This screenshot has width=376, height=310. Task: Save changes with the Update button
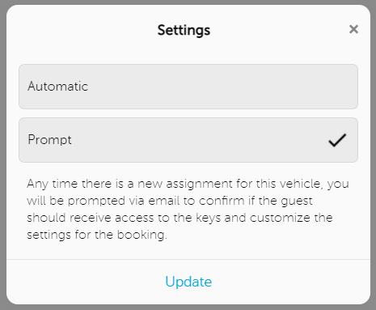pyautogui.click(x=188, y=282)
